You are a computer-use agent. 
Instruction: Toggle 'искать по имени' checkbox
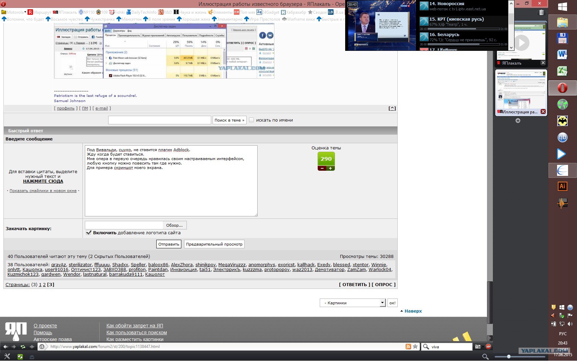tap(251, 120)
